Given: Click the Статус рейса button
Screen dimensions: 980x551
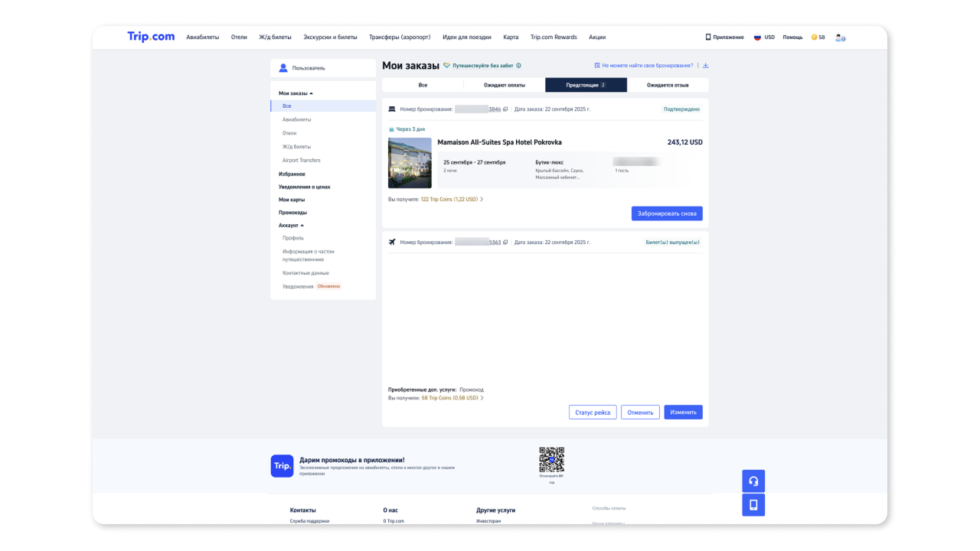Looking at the screenshot, I should click(x=593, y=412).
